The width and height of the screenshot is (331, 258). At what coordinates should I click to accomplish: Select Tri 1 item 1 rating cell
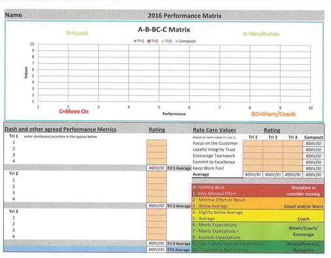point(156,143)
